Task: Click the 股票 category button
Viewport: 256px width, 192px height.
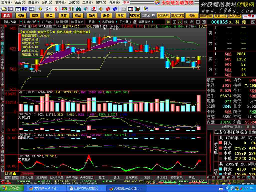Action: (x=7, y=15)
